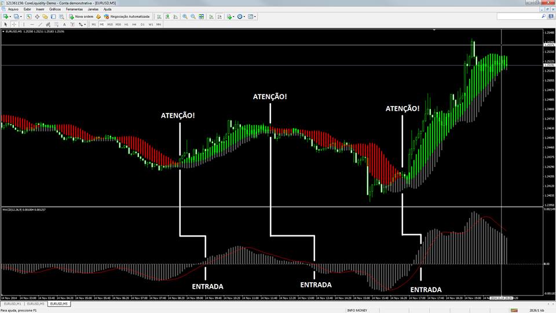Click the Nova ordem button

point(81,16)
